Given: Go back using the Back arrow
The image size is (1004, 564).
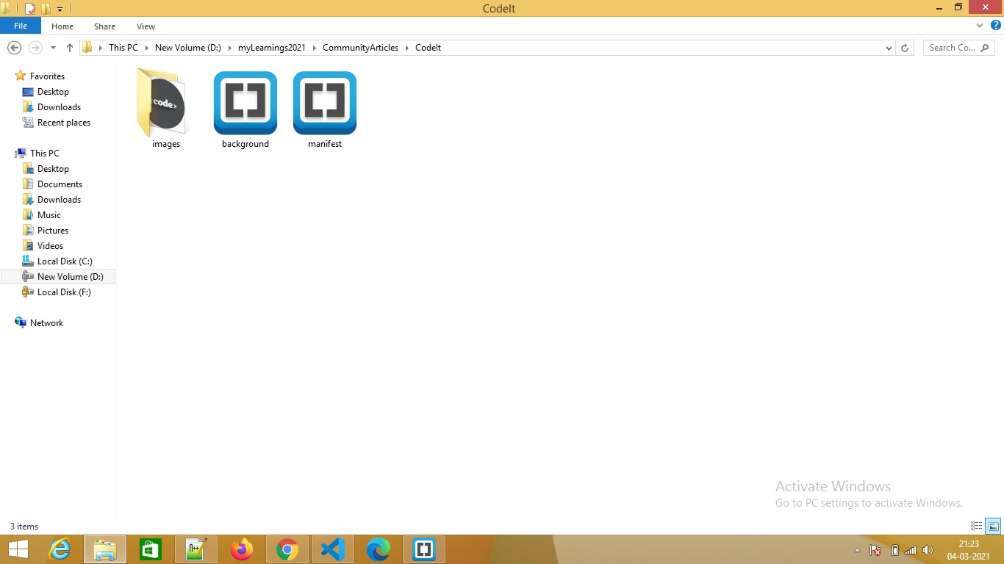Looking at the screenshot, I should coord(14,48).
